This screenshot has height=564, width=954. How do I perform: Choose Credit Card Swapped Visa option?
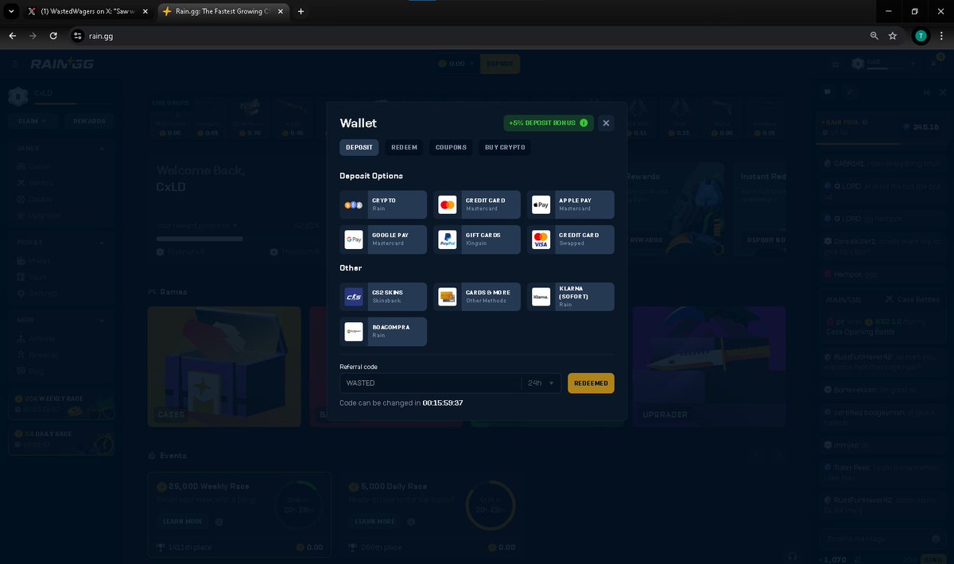pyautogui.click(x=571, y=239)
